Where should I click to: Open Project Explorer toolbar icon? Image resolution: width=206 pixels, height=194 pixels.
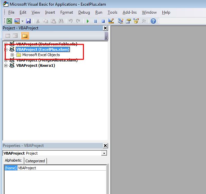[x=121, y=21]
